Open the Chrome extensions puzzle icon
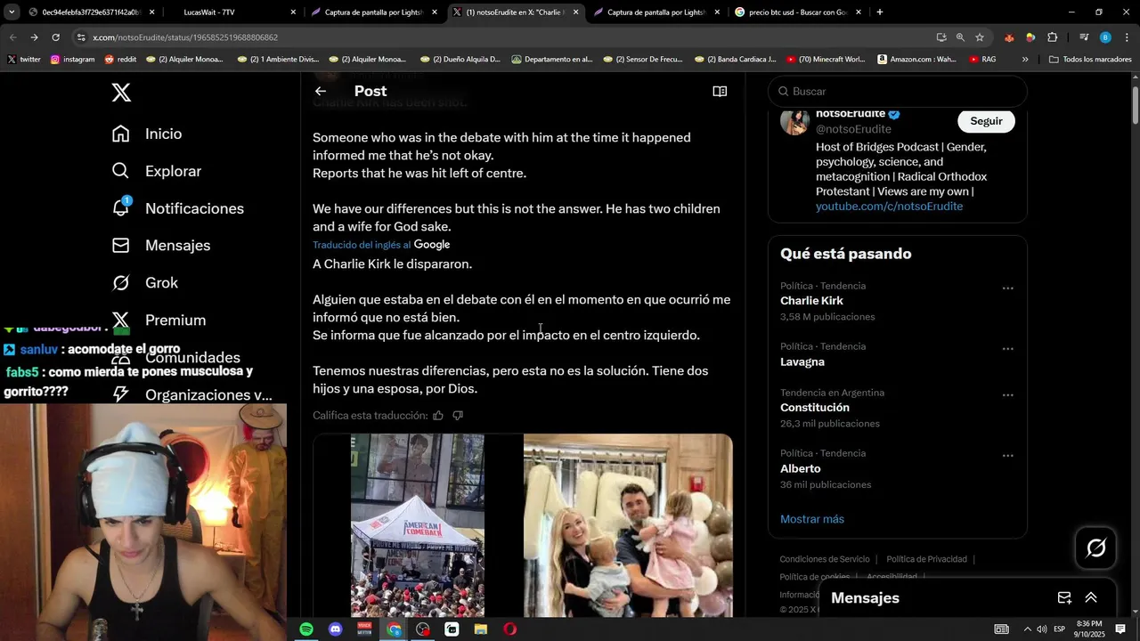The image size is (1140, 641). [1052, 37]
